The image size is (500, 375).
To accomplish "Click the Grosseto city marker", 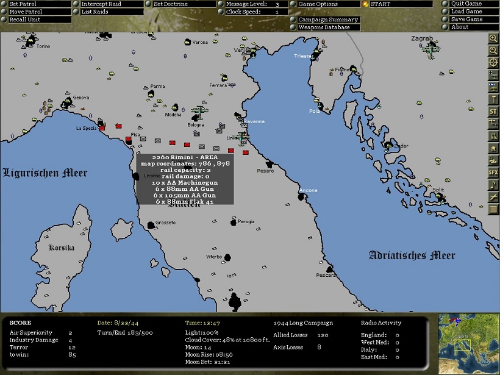I will click(151, 226).
